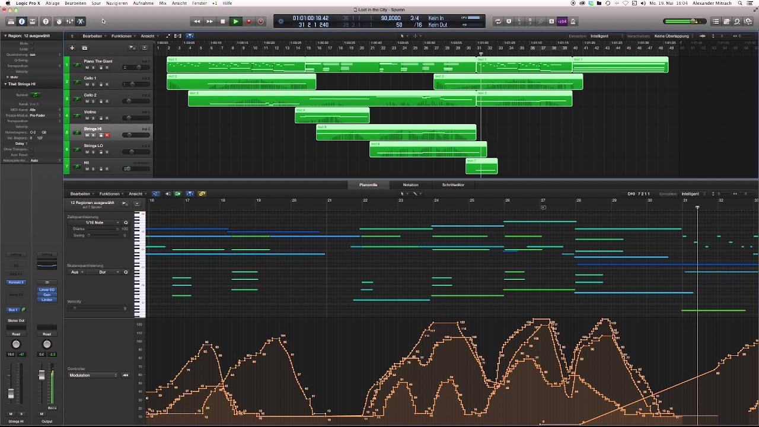Disable record arm on Strings HI track
This screenshot has height=427, width=759.
click(107, 135)
